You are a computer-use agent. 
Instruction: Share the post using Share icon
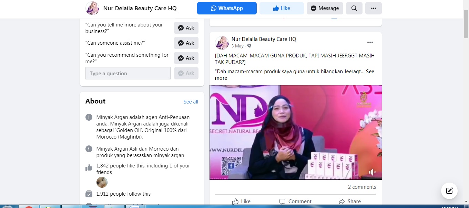342,201
